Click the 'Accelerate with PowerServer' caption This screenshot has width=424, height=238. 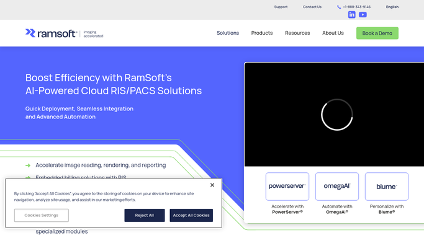click(287, 209)
